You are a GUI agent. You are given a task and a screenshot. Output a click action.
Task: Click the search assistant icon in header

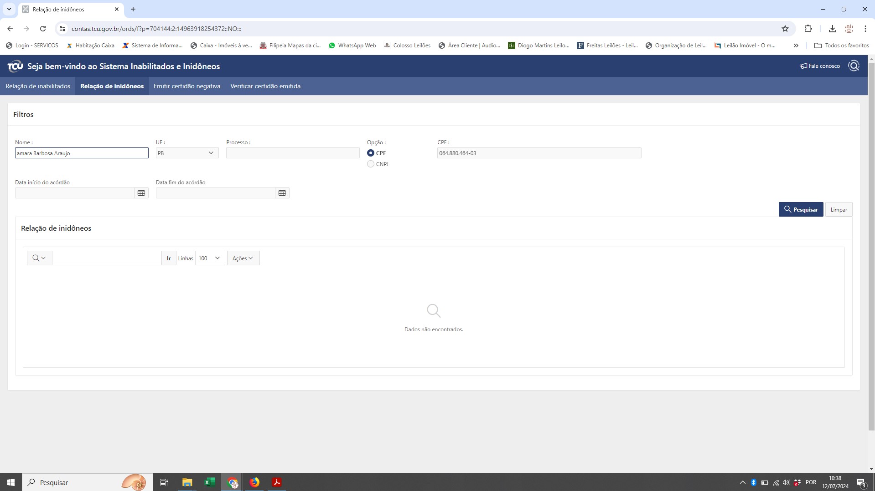pos(854,66)
